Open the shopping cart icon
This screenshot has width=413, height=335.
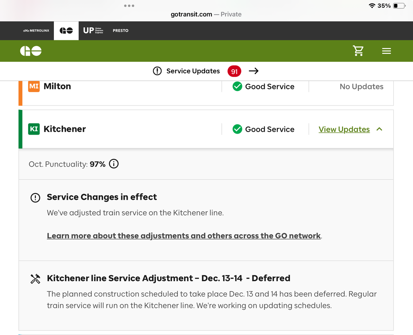358,51
